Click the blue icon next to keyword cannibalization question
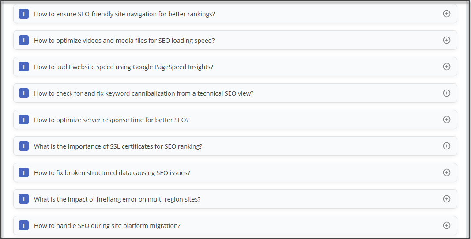 point(24,93)
